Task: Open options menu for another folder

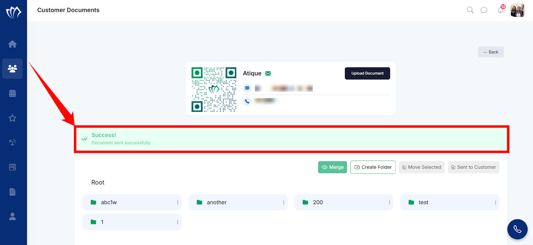Action: (x=283, y=202)
